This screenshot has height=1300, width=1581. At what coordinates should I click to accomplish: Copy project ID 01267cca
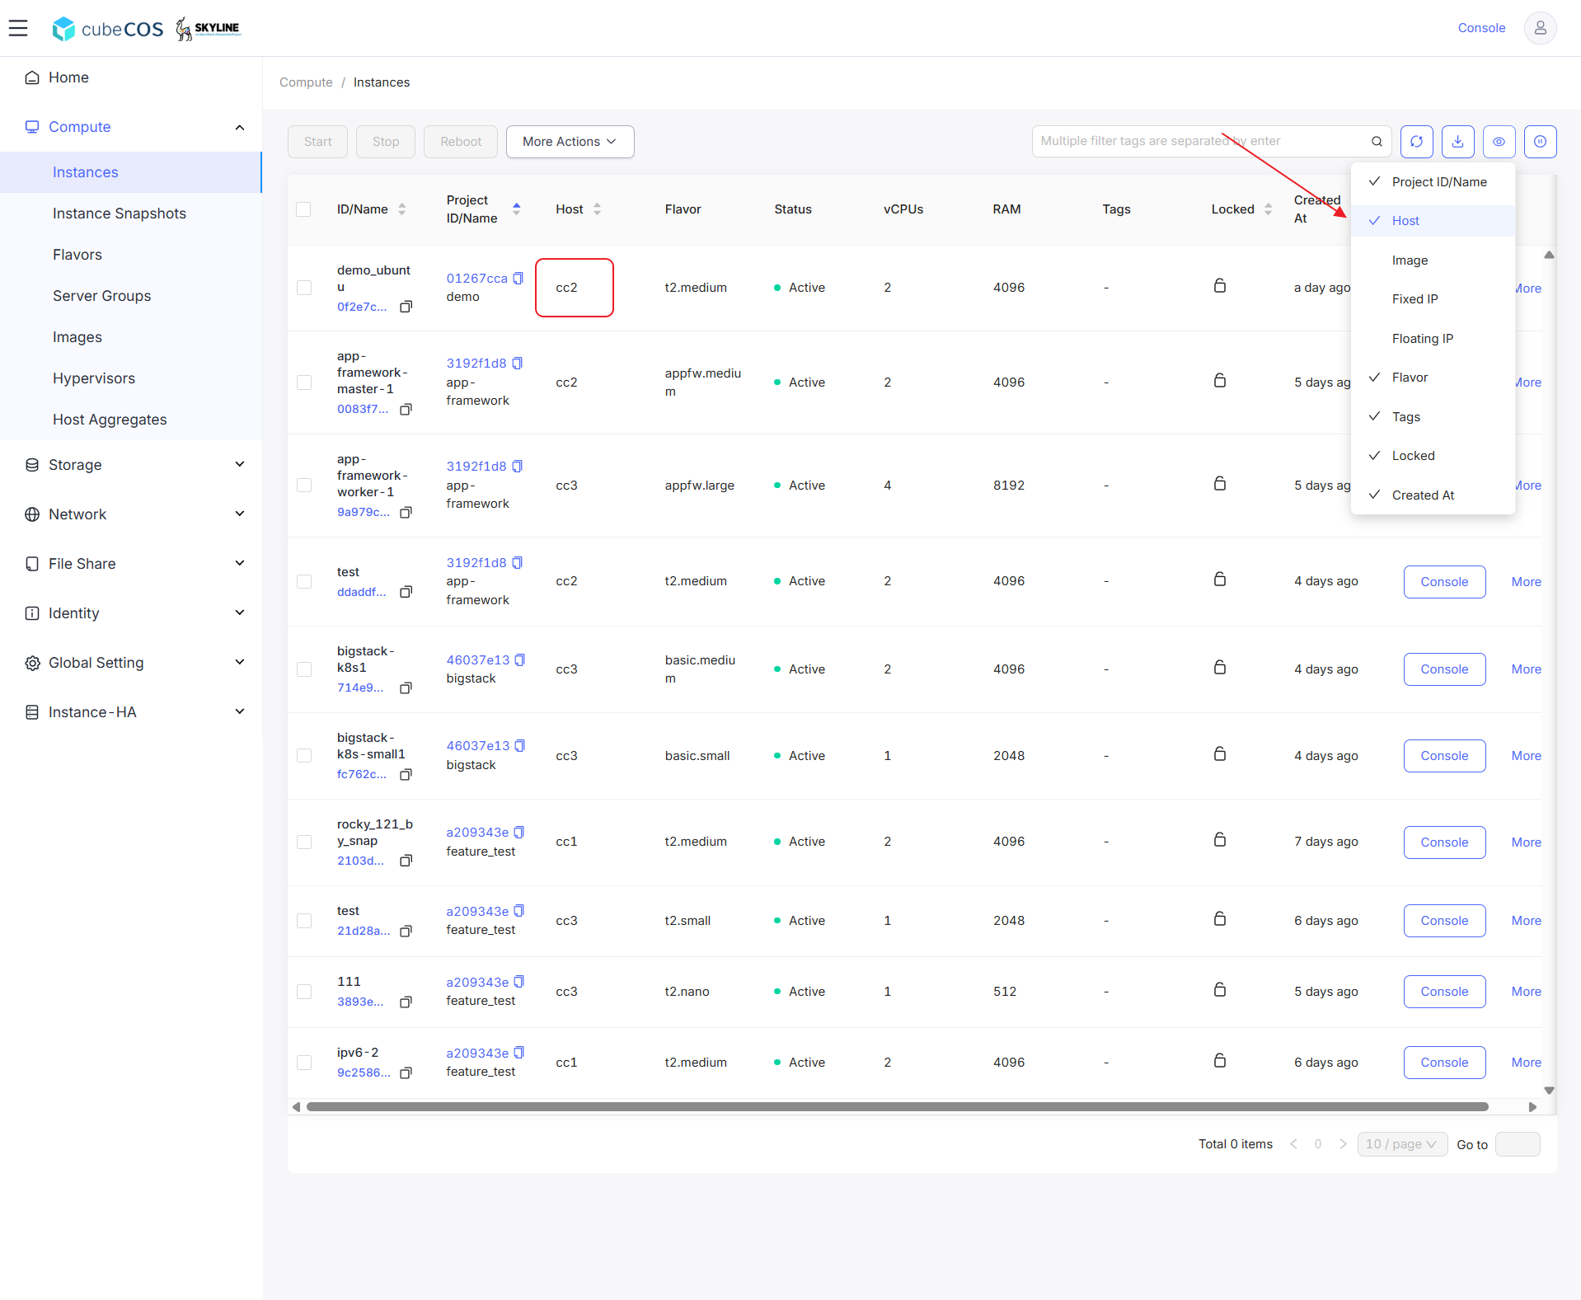coord(518,279)
